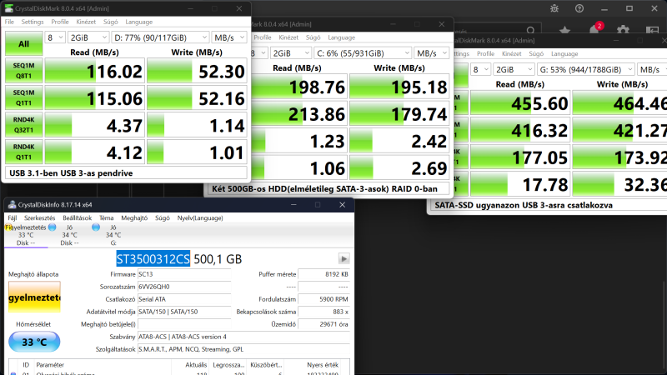667x375 pixels.
Task: Open Language menu in front CrystalDiskMark
Action: click(x=138, y=22)
